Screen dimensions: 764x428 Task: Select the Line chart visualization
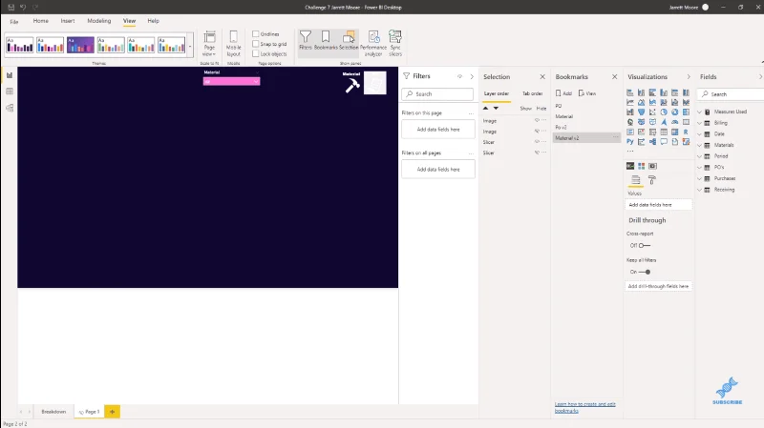630,102
